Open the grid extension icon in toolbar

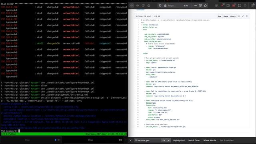tap(239, 6)
